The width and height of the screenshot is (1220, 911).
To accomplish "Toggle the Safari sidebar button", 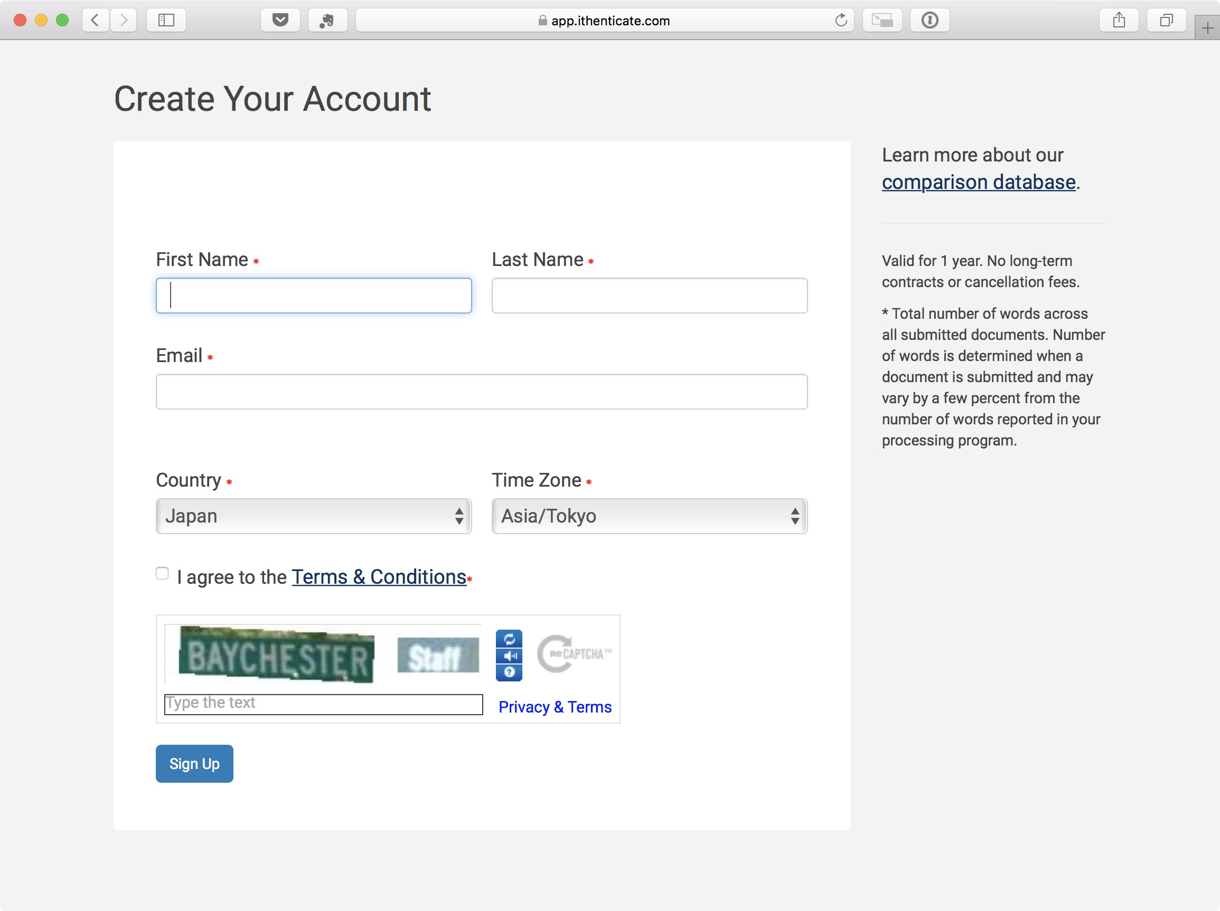I will click(x=166, y=21).
